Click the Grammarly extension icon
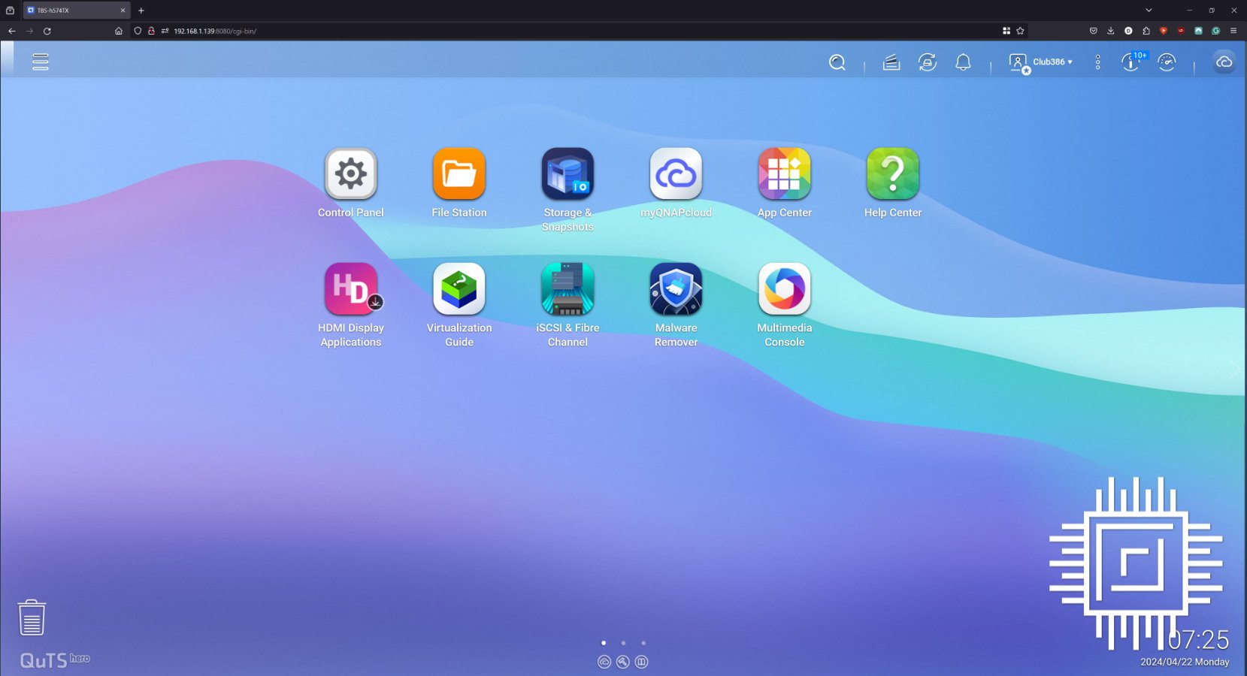This screenshot has width=1247, height=676. 1215,31
